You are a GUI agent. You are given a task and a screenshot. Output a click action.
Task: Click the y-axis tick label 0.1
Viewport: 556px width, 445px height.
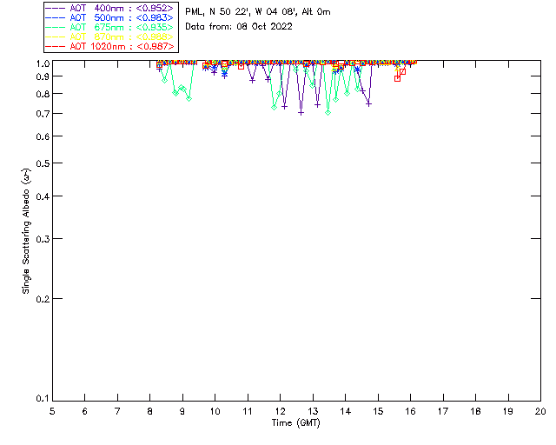click(43, 399)
